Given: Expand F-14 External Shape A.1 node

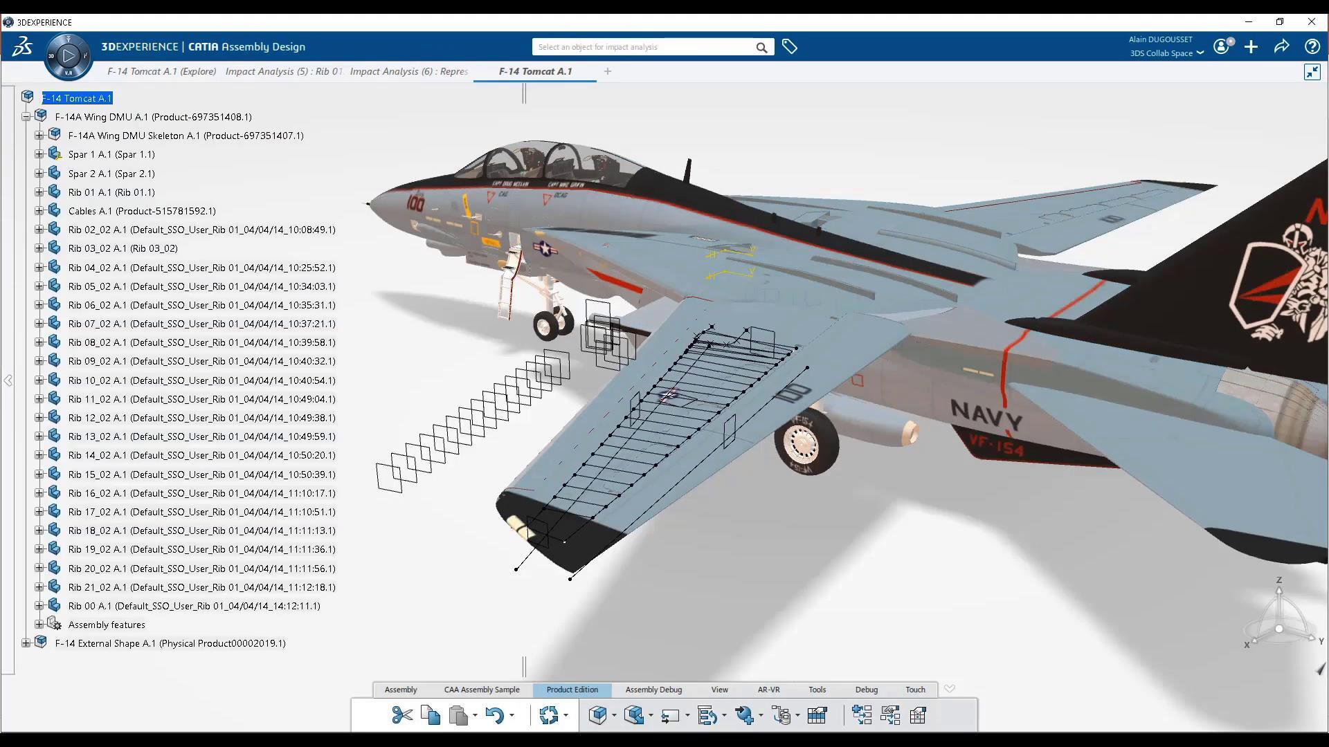Looking at the screenshot, I should [x=26, y=643].
